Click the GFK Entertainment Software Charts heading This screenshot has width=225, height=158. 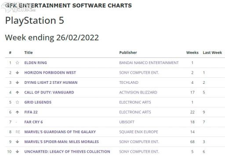click(69, 6)
